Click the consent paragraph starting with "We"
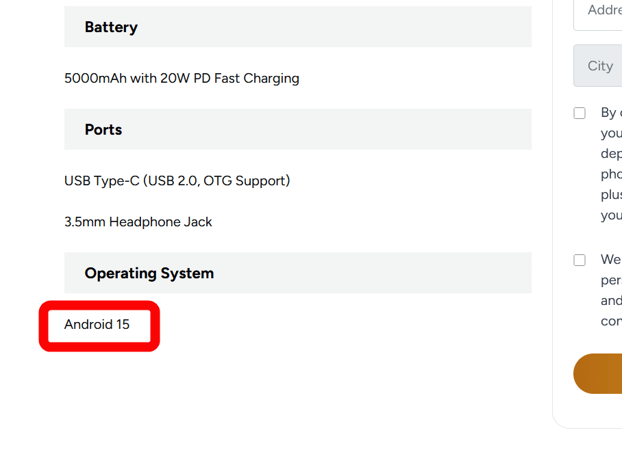This screenshot has height=454, width=622. pos(611,291)
